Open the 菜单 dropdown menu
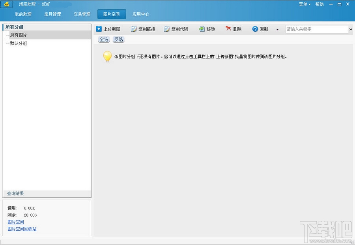The image size is (355, 245). [305, 4]
